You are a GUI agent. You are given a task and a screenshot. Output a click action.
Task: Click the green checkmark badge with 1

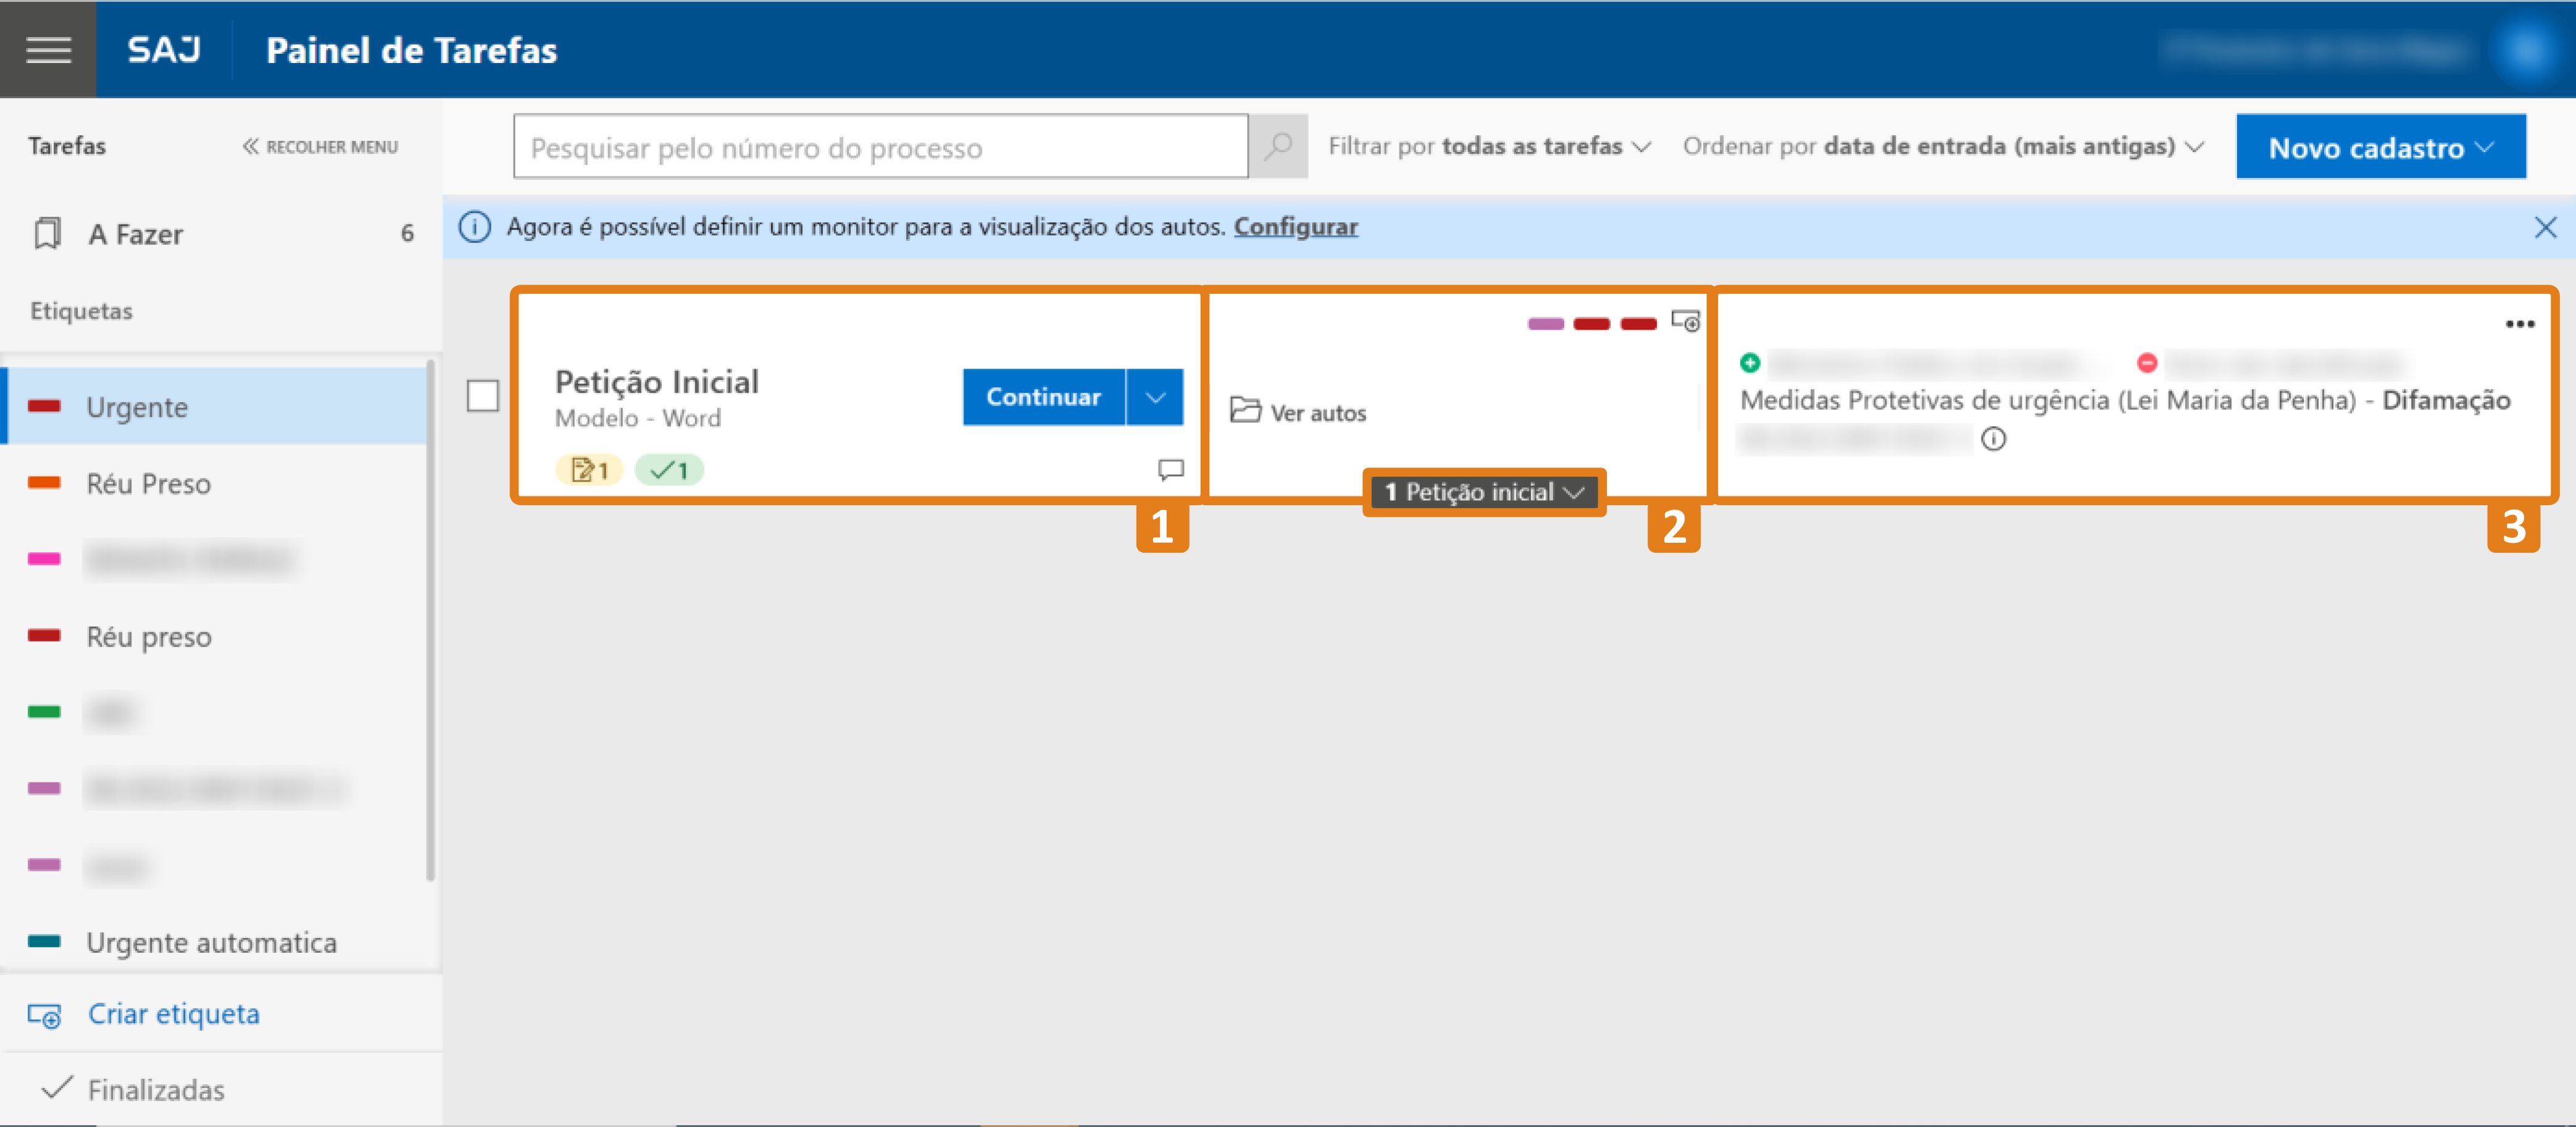(669, 469)
